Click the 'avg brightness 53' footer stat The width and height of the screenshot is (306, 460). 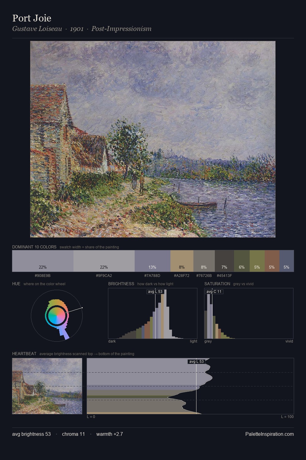[x=32, y=434]
